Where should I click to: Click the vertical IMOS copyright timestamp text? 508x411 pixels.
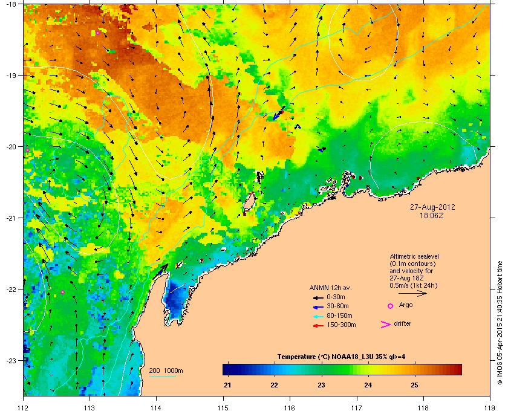pyautogui.click(x=500, y=323)
